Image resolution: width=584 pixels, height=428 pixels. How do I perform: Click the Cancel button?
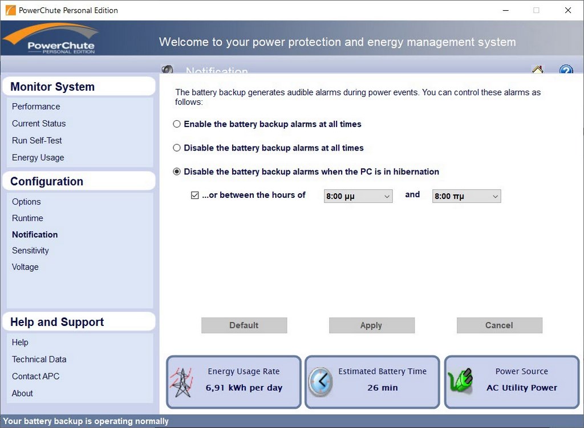click(500, 325)
